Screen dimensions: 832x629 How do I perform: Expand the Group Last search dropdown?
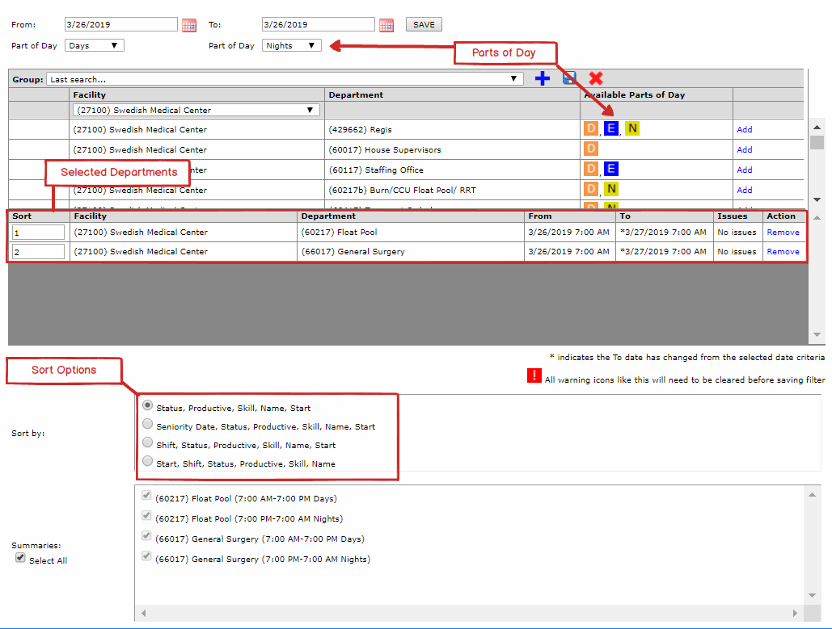(284, 79)
